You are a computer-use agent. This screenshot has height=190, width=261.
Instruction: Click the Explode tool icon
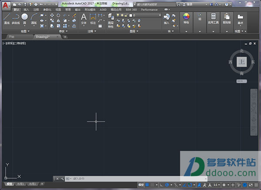pos(74,20)
